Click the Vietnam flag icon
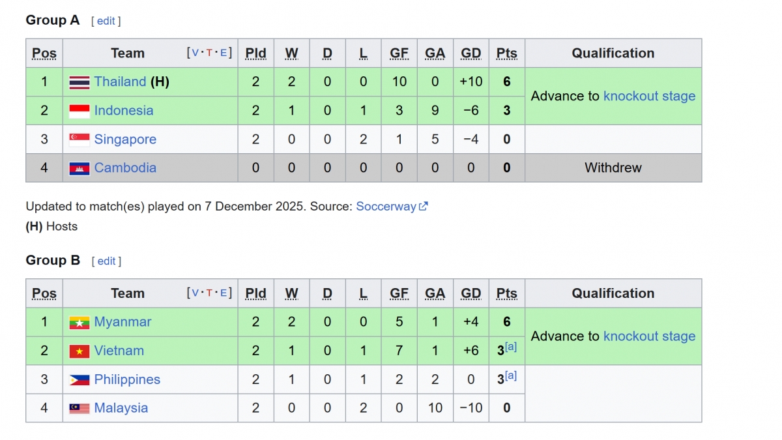This screenshot has height=440, width=782. [80, 351]
